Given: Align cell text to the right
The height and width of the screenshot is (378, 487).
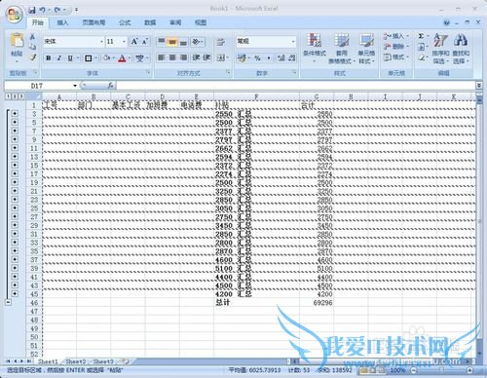Looking at the screenshot, I should tap(183, 57).
